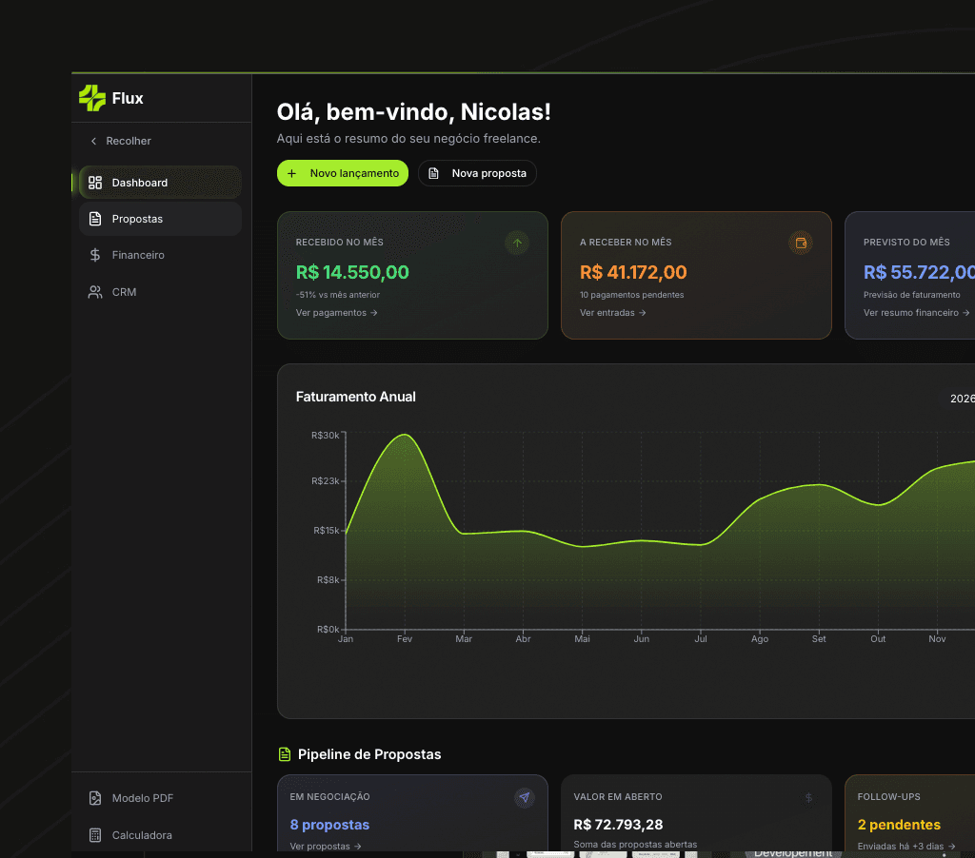Click the 2 pendentes follow-ups value
The image size is (975, 858).
(x=899, y=825)
